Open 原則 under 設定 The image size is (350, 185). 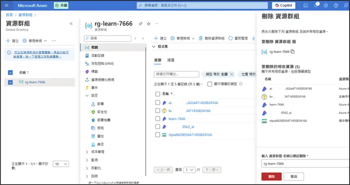100,128
